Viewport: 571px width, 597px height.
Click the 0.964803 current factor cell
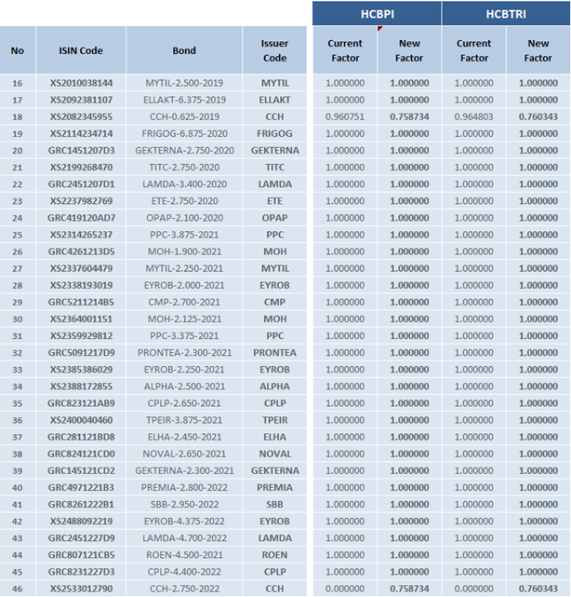pos(473,116)
